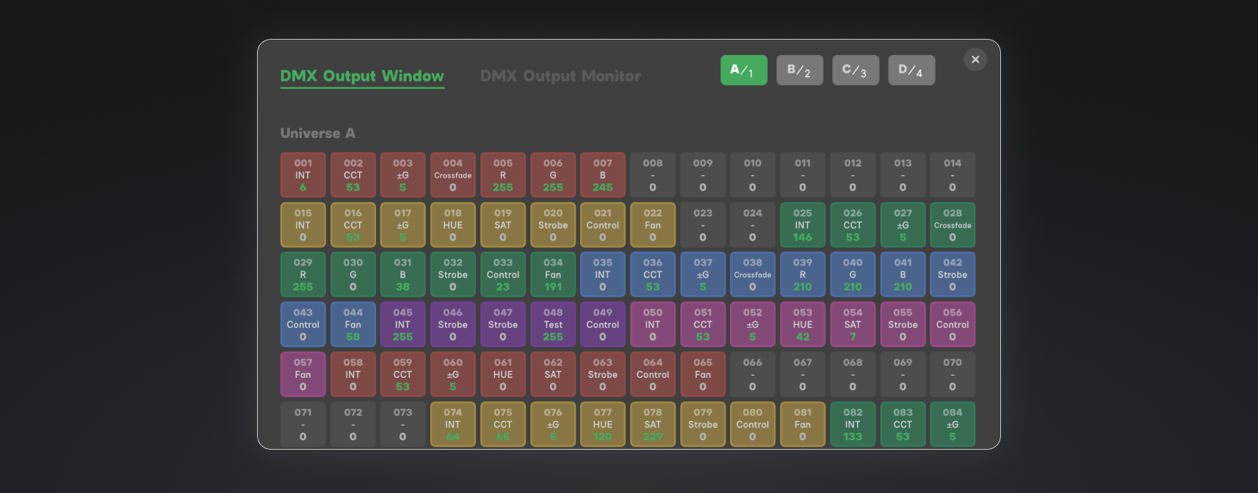Switch to universe D/4

[911, 70]
